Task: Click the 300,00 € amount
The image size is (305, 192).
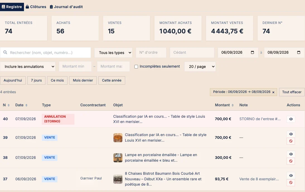Action: tap(223, 158)
